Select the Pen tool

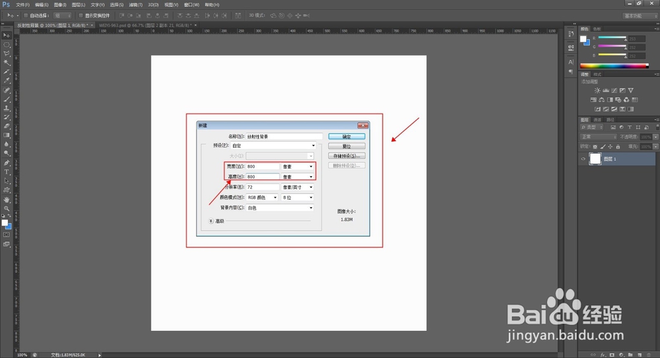click(x=7, y=163)
